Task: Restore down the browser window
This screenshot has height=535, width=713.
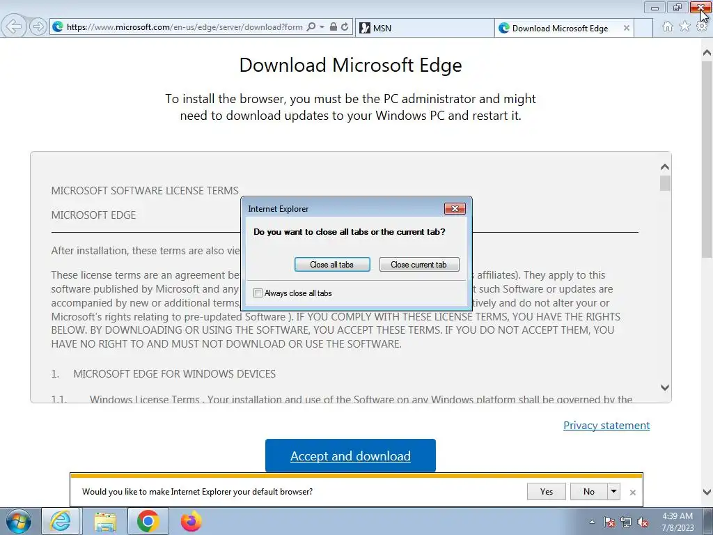Action: (677, 8)
